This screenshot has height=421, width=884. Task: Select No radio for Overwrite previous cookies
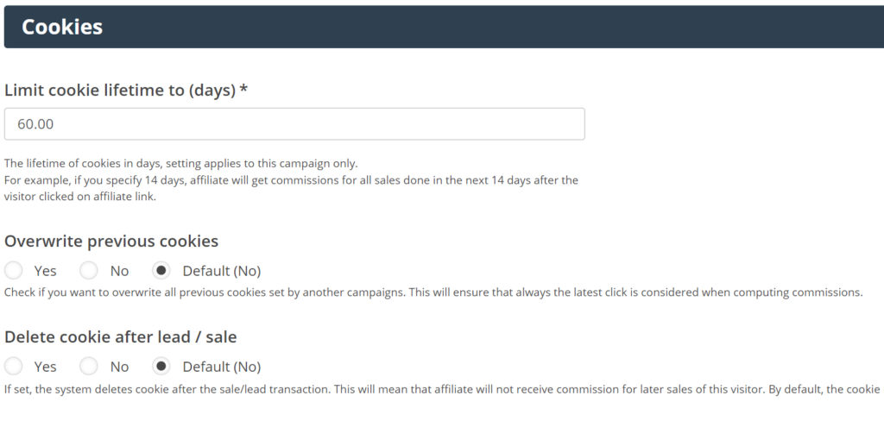pos(89,271)
